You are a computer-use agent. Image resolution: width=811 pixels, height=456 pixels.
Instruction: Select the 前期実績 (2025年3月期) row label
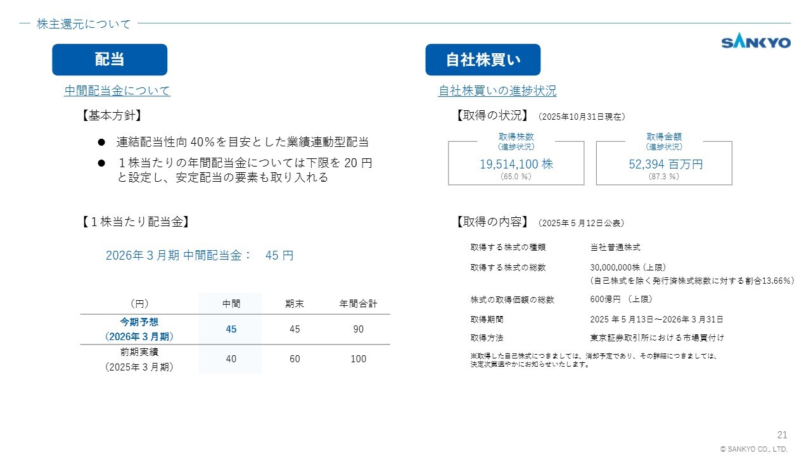click(x=139, y=359)
